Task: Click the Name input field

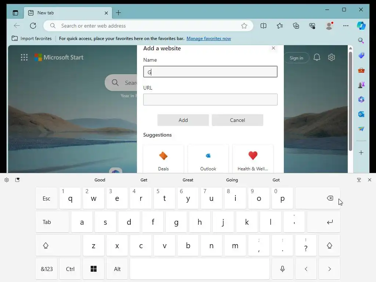Action: click(210, 72)
